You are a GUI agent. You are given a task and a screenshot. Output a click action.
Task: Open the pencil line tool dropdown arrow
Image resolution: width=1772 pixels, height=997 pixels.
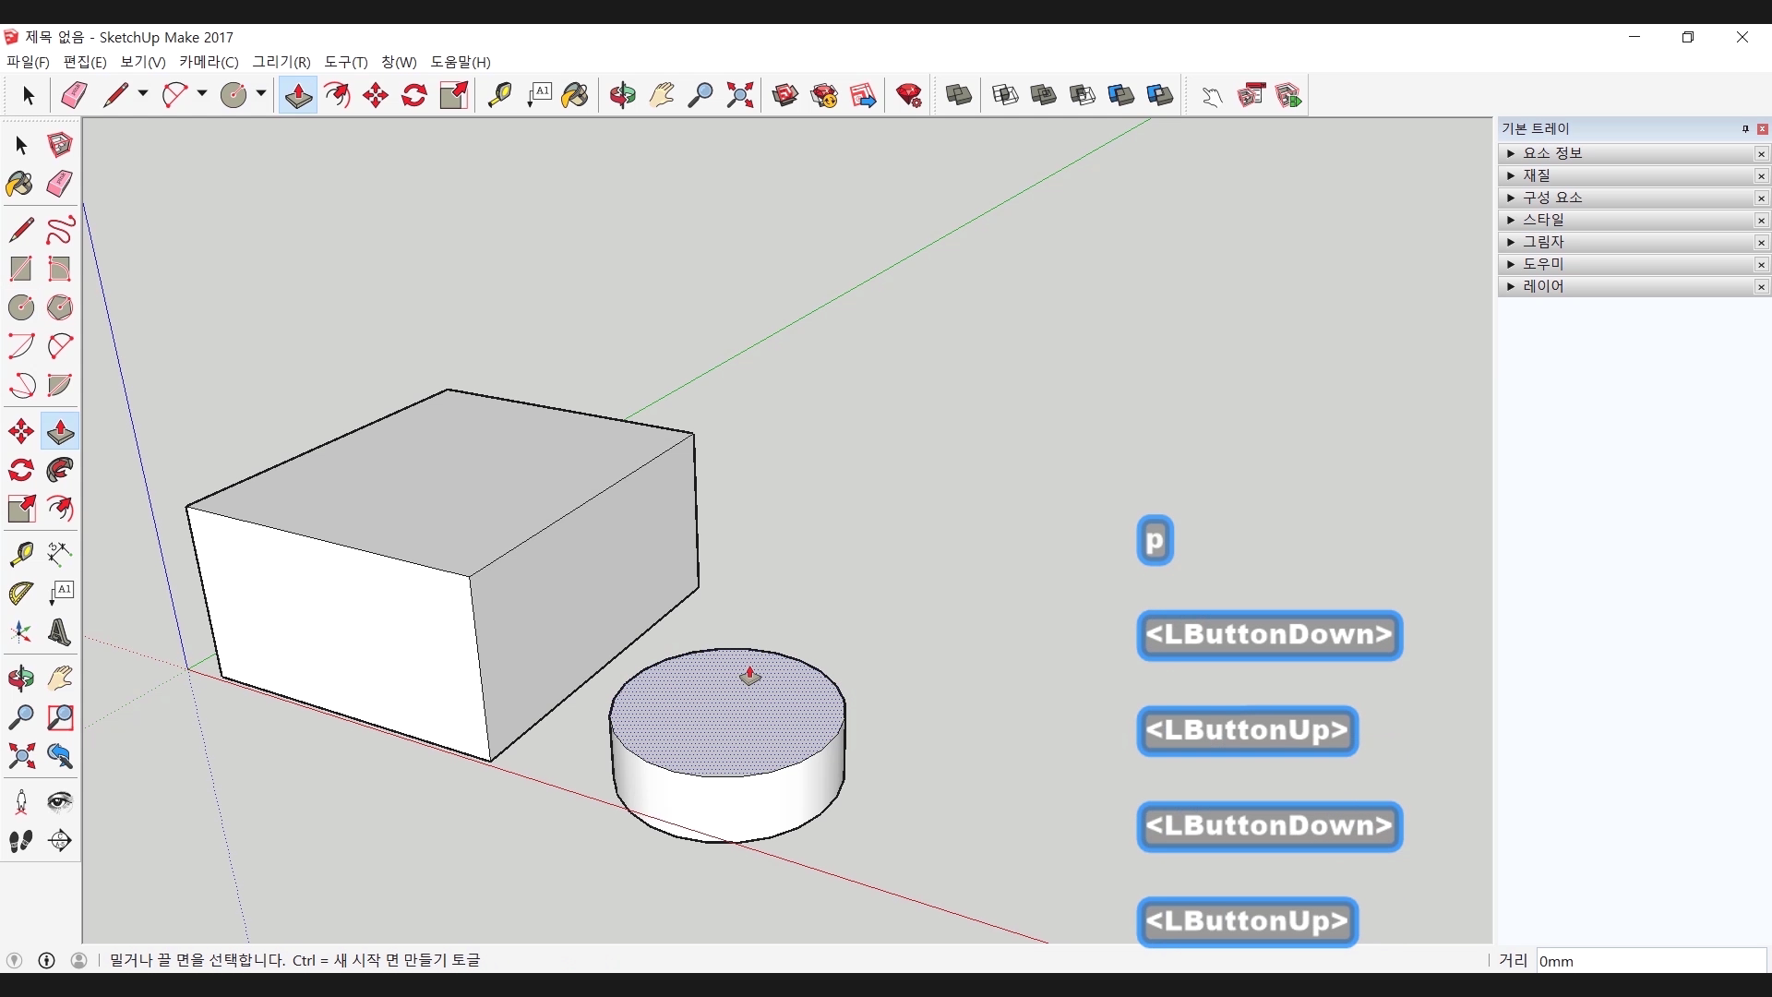[143, 94]
